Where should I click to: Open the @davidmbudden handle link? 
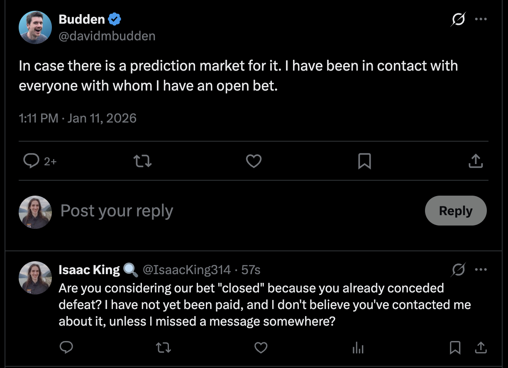pyautogui.click(x=107, y=36)
